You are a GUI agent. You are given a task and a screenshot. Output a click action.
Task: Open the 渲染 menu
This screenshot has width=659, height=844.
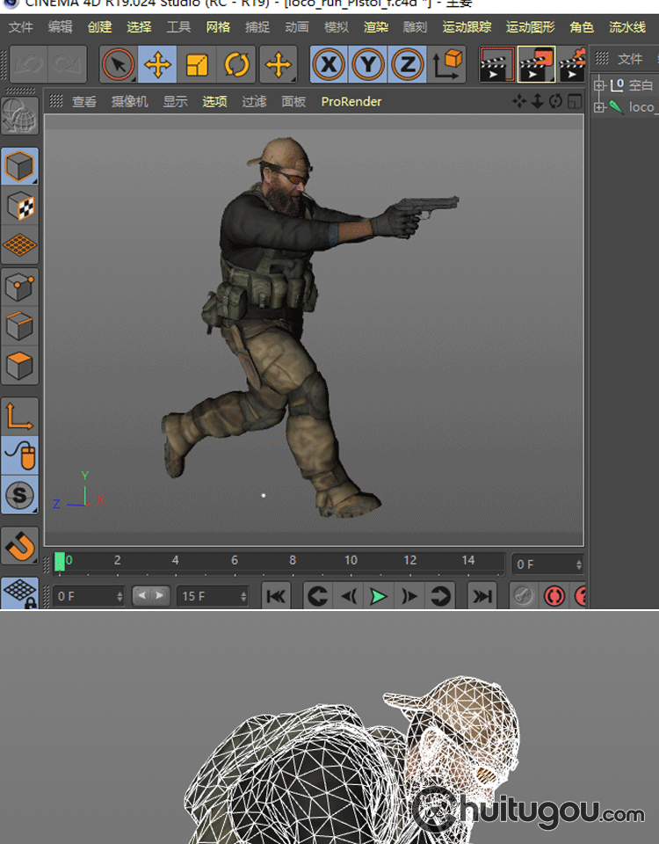click(x=376, y=27)
